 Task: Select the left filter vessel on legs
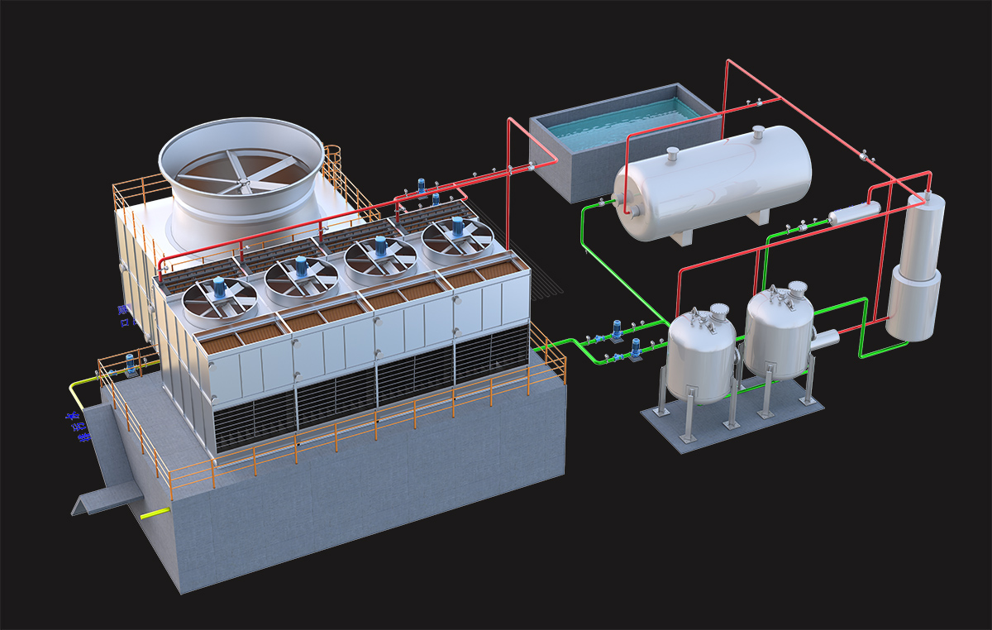click(701, 356)
